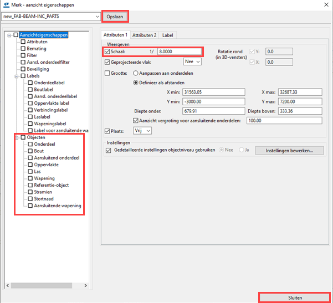Toggle Aanzicht vergroting voor aansluitende onderdelen checkbox
Screen dimensions: 333x303
click(137, 120)
